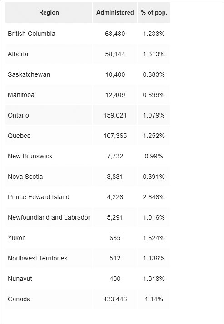Select the Prince Edward Island cell
224x324 pixels.
pyautogui.click(x=49, y=197)
